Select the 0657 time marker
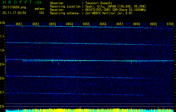176x112 pixels. [120, 24]
